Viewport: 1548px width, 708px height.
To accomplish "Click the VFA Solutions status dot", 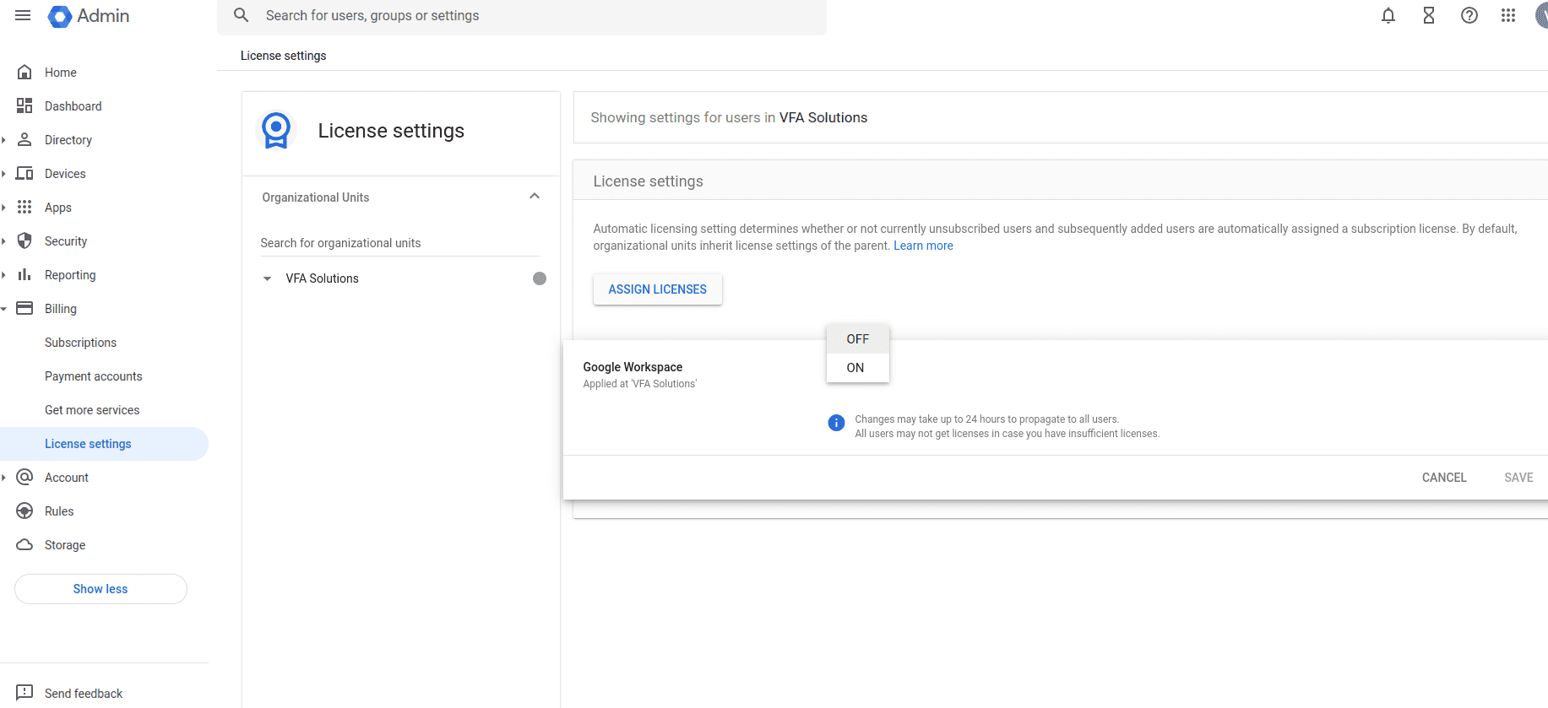I will 539,278.
